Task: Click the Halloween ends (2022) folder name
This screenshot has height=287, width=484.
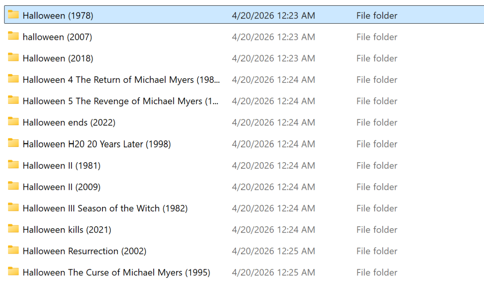Action: pos(69,122)
